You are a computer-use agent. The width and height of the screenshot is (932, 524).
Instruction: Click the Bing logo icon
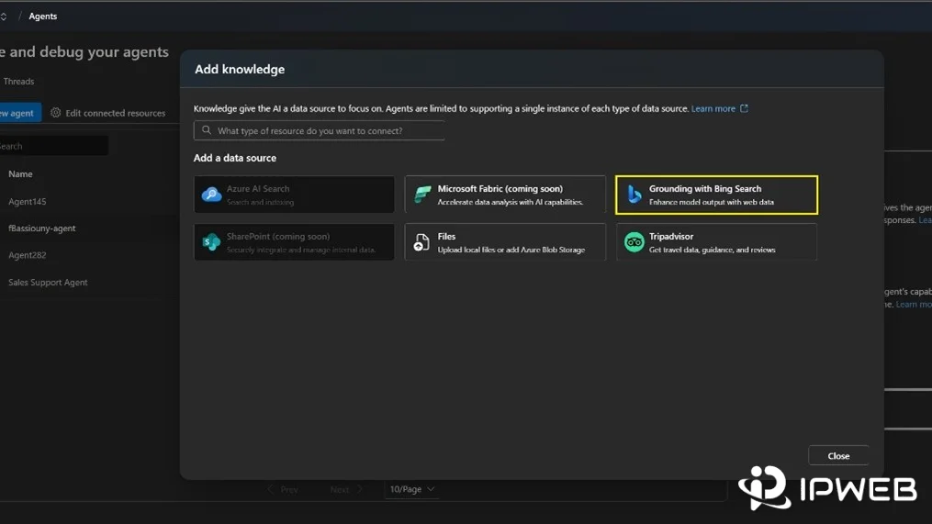pos(634,195)
